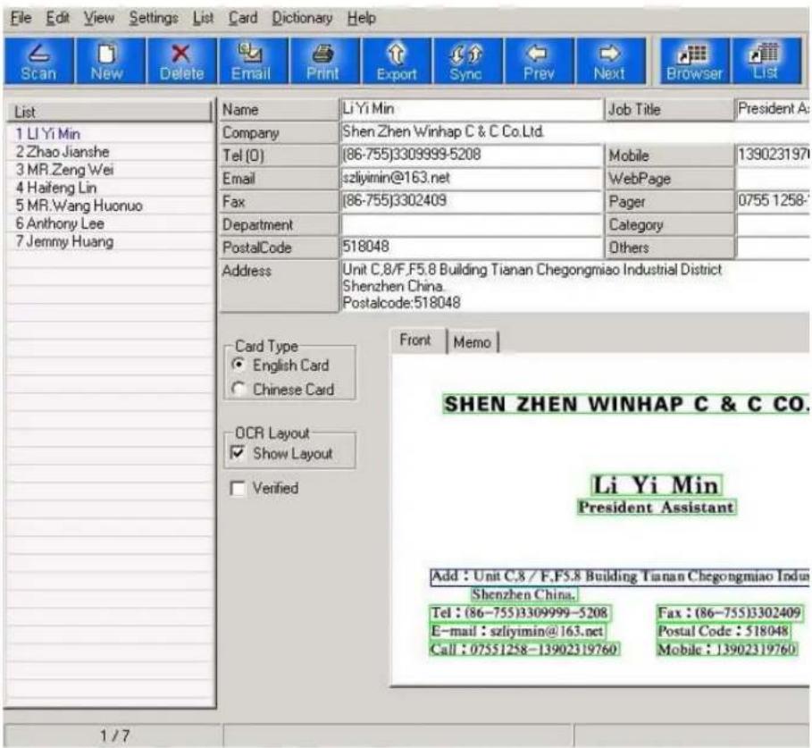Switch to Browser view

pyautogui.click(x=694, y=61)
